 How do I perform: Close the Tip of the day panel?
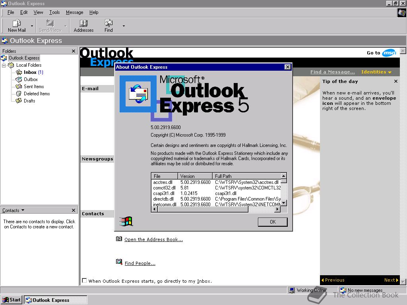click(x=396, y=81)
